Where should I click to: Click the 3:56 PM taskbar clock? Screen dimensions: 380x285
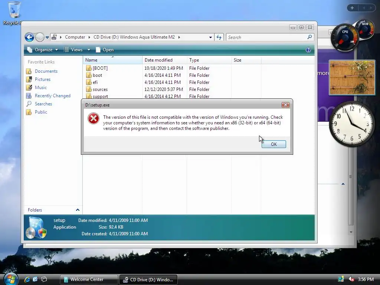click(x=366, y=279)
